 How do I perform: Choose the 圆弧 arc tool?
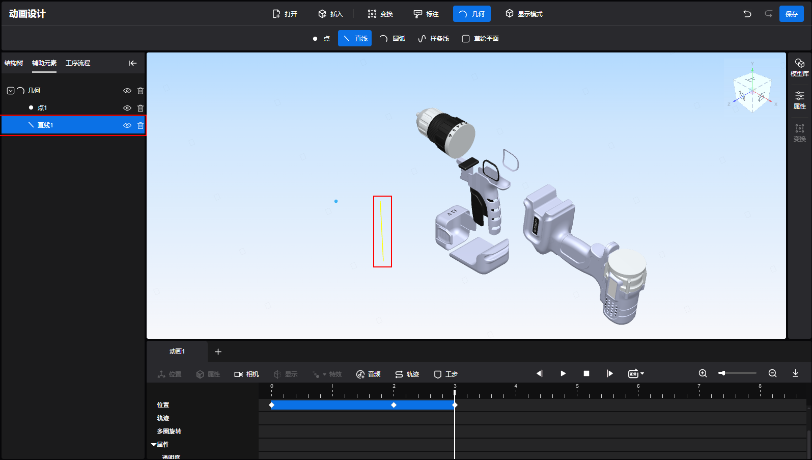click(x=393, y=39)
